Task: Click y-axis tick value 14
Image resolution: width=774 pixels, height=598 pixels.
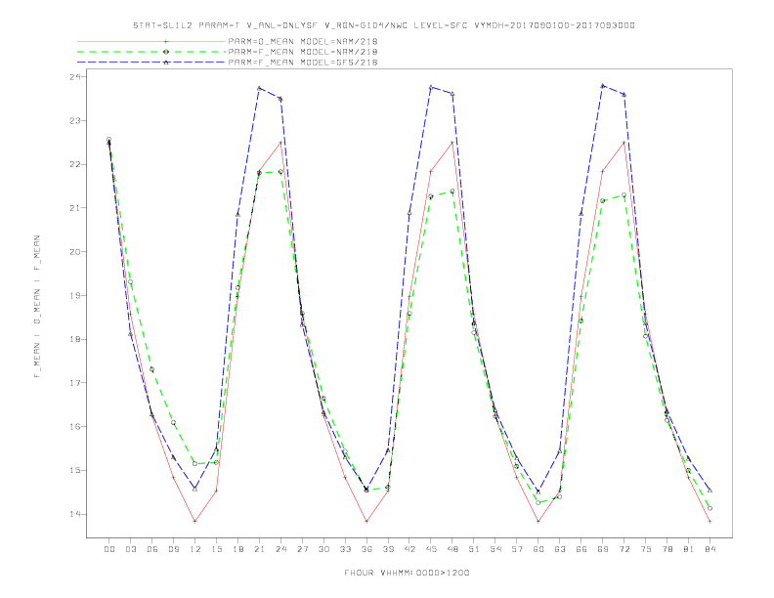Action: 75,514
